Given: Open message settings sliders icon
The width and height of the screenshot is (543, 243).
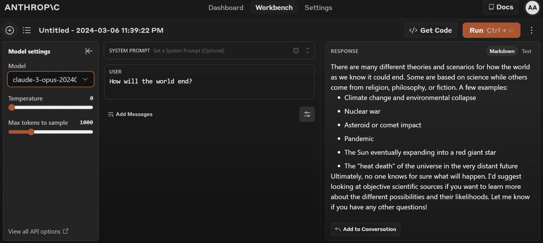Looking at the screenshot, I should [x=307, y=114].
